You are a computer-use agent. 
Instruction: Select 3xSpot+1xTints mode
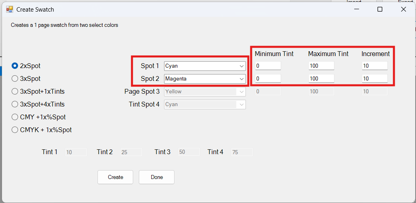38,91
